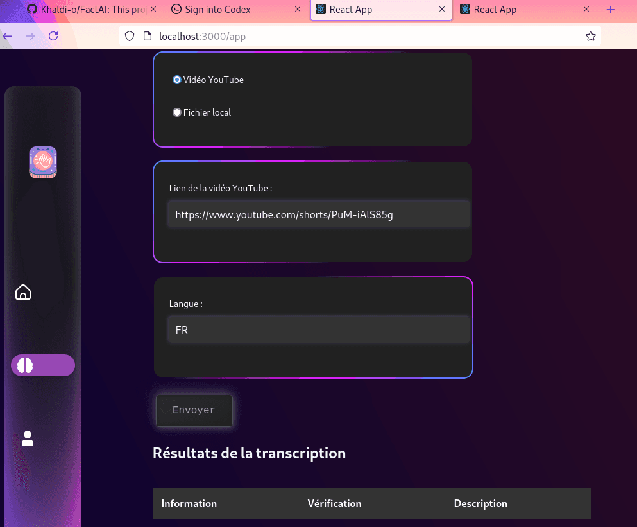The width and height of the screenshot is (637, 527).
Task: Close the Sign into Codex tab
Action: (x=296, y=10)
